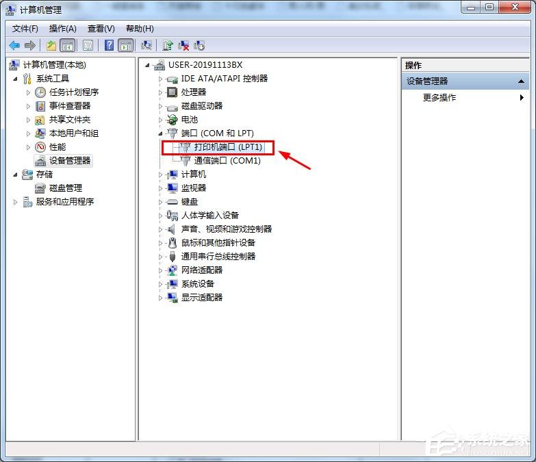Screen dimensions: 536x462
Task: Select the 性能 monitor icon
Action: (x=40, y=147)
